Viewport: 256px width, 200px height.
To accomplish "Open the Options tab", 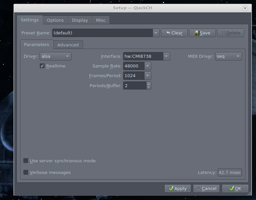I will point(55,20).
